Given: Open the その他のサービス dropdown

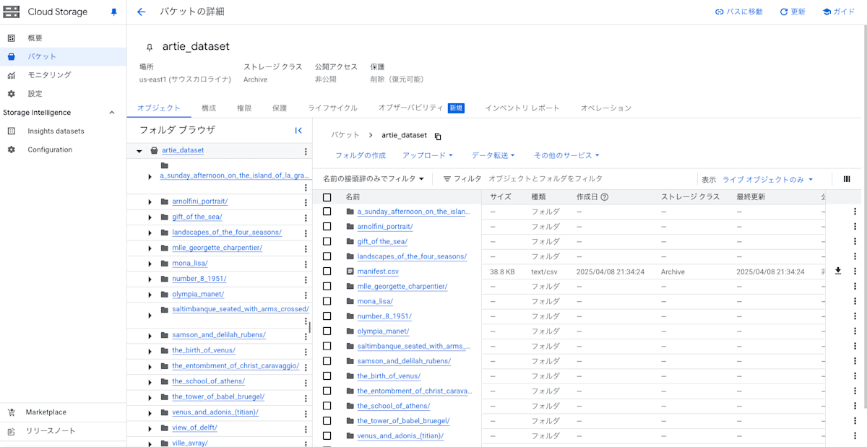Looking at the screenshot, I should click(x=566, y=155).
